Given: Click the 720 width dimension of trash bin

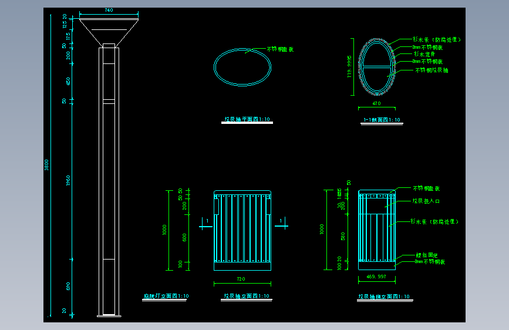Looking at the screenshot, I should (241, 279).
